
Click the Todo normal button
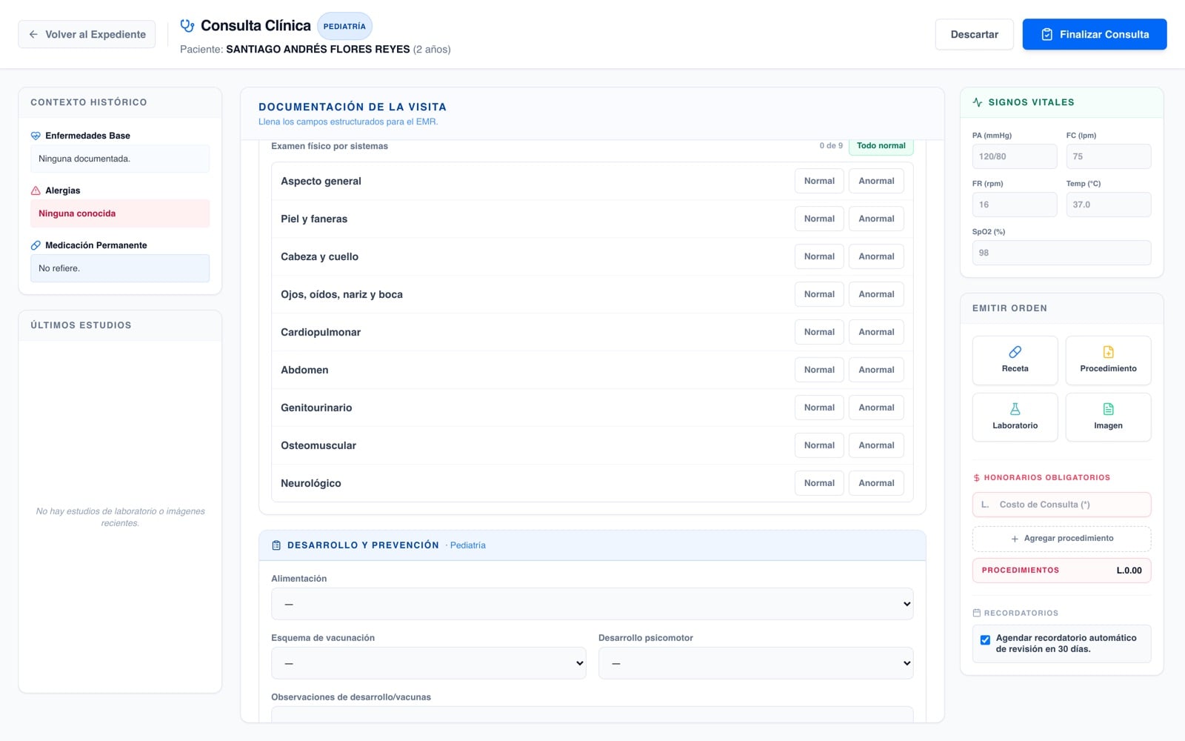[x=881, y=146]
